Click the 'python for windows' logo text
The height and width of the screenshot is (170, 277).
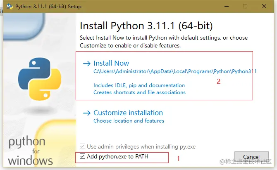click(30, 151)
